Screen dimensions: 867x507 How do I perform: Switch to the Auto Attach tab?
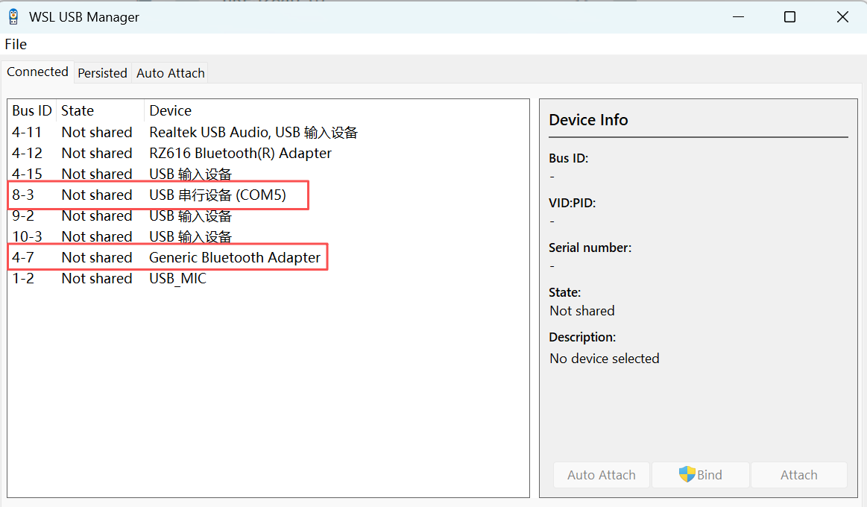tap(170, 73)
